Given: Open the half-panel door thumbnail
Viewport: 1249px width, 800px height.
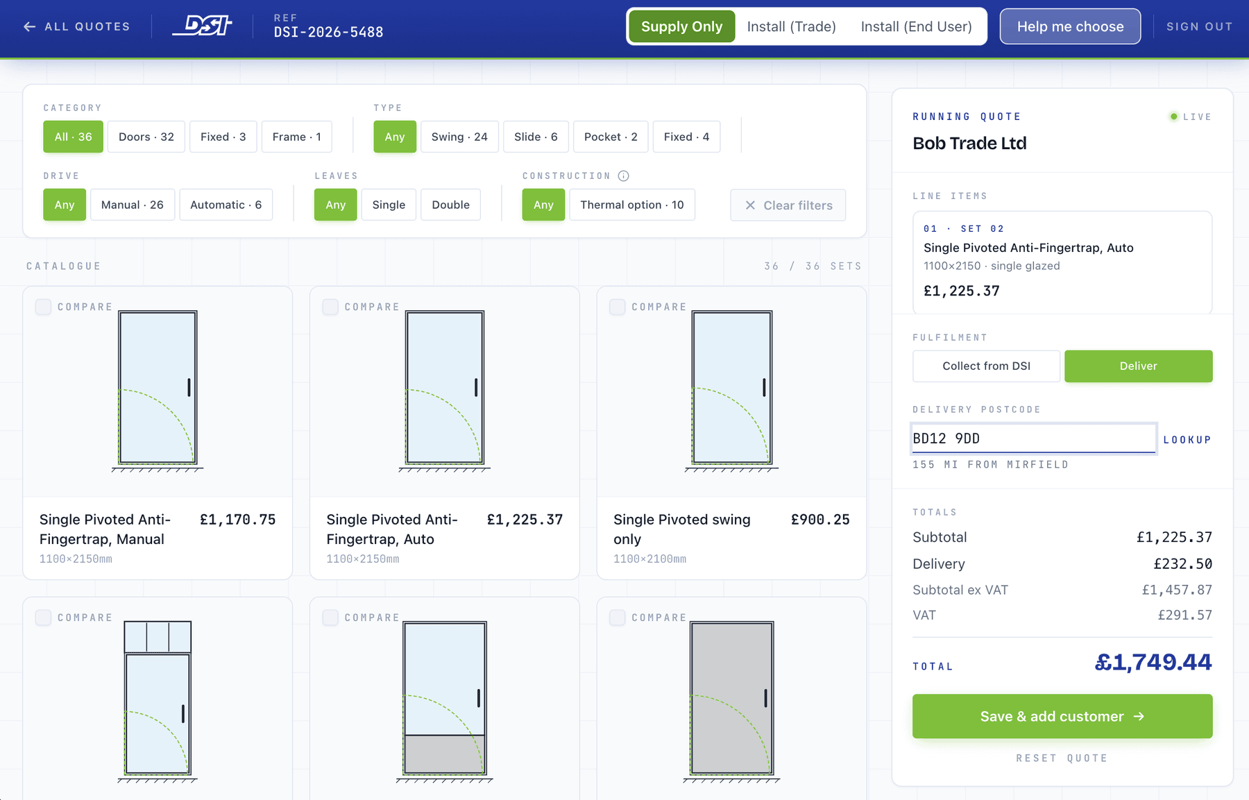Looking at the screenshot, I should click(445, 701).
